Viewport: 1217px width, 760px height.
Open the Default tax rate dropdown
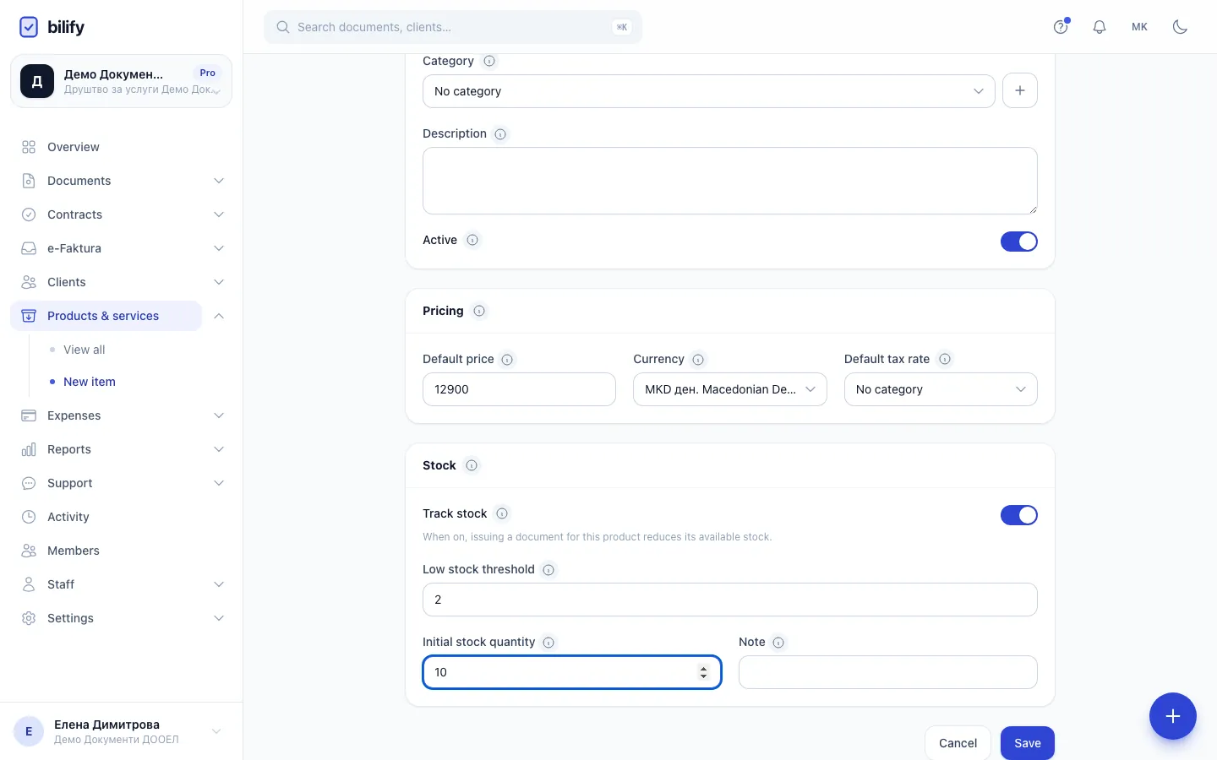point(941,389)
